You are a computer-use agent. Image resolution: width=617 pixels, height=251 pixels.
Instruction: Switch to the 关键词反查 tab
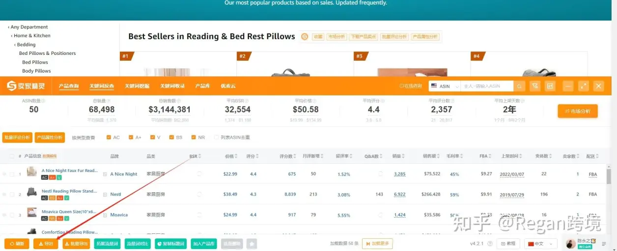tap(102, 86)
